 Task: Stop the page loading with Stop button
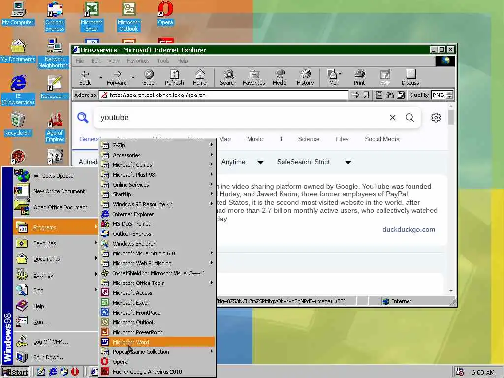coord(149,77)
